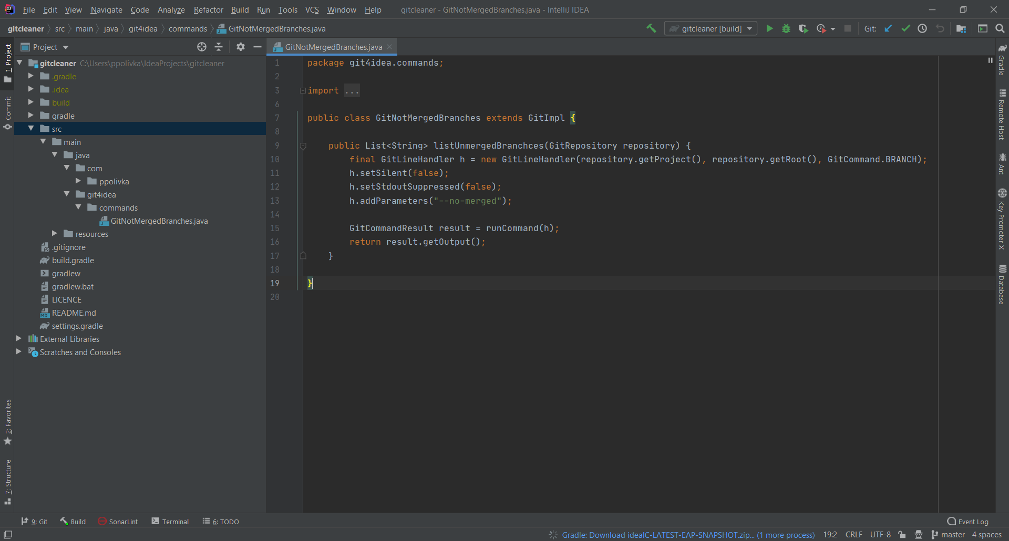This screenshot has width=1009, height=541.
Task: Click the Git update project arrow icon
Action: 888,29
